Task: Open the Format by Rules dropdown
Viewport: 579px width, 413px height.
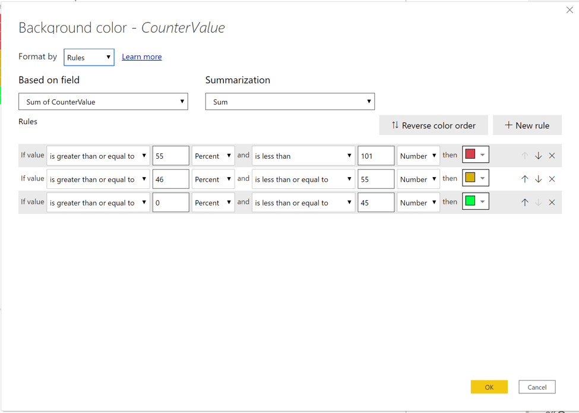Action: click(89, 58)
